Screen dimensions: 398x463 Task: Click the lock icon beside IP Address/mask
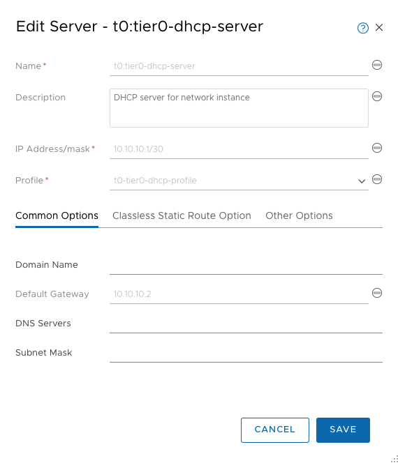pyautogui.click(x=377, y=148)
